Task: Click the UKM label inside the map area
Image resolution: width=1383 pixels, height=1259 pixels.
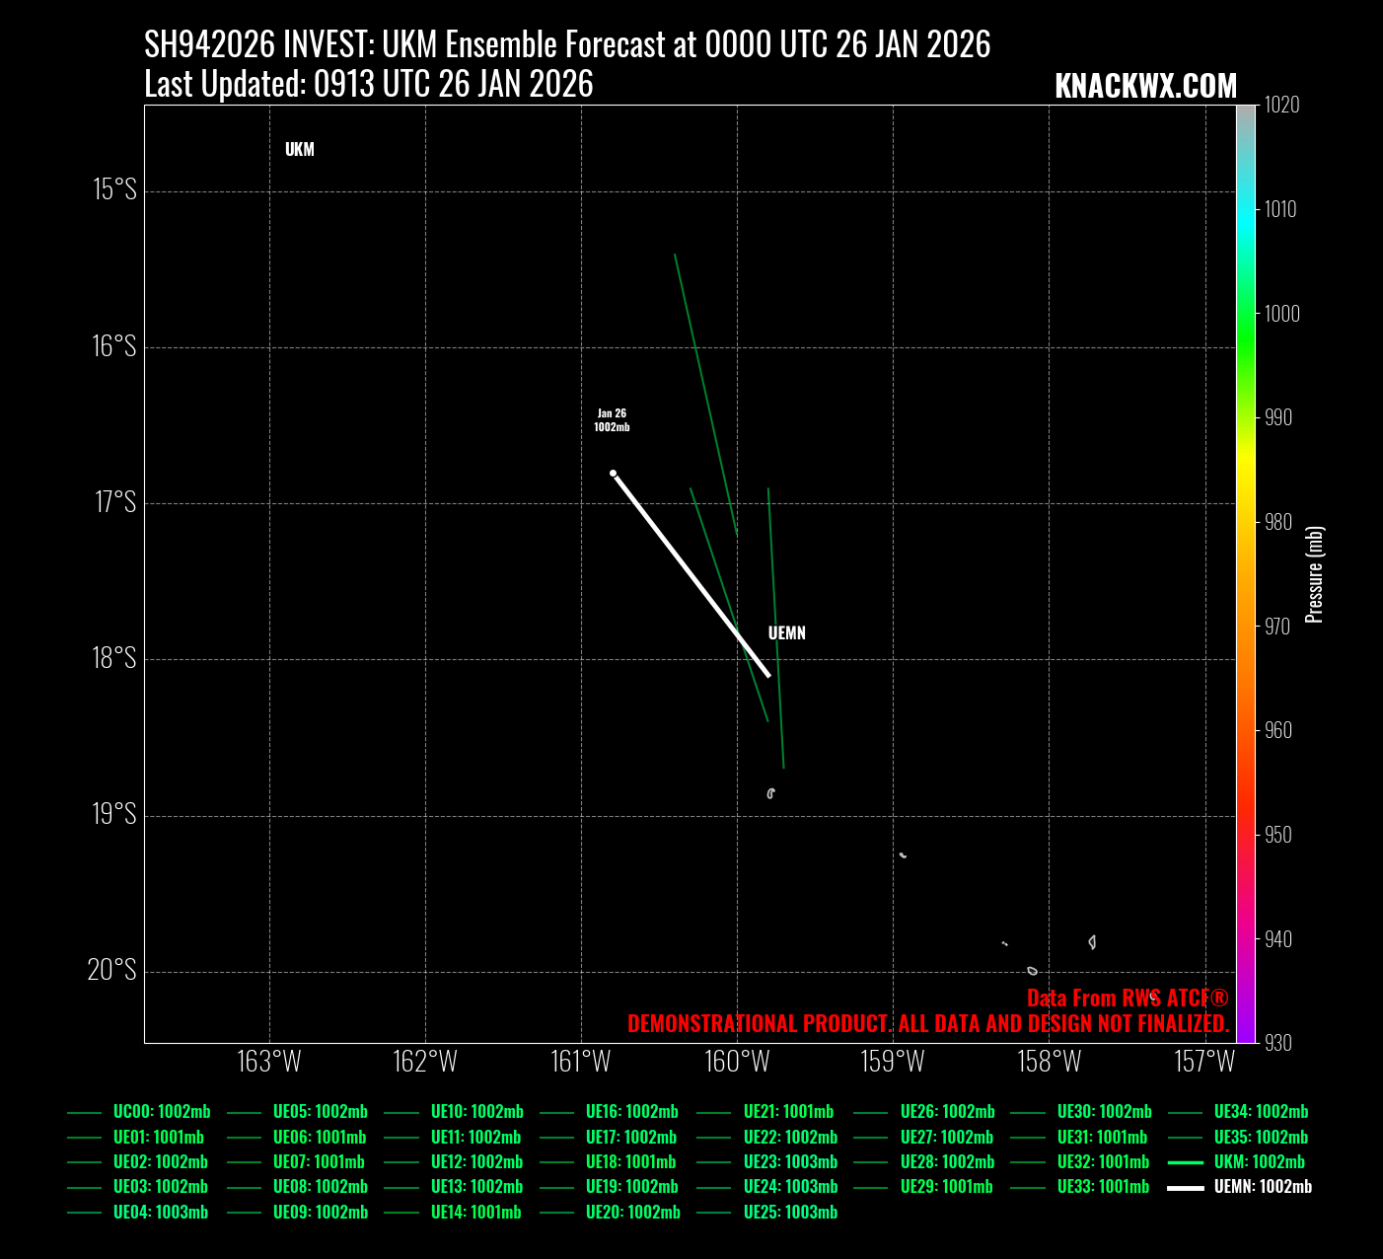Action: pyautogui.click(x=300, y=150)
